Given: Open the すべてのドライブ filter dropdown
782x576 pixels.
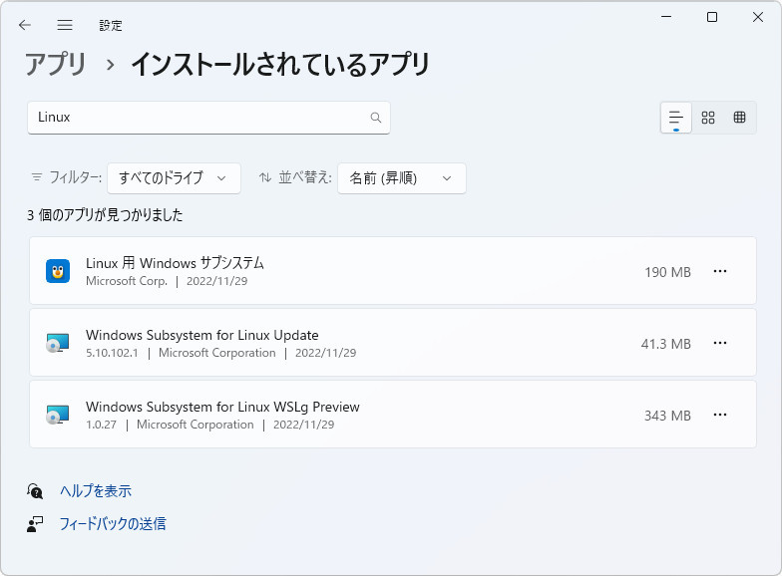Looking at the screenshot, I should point(174,177).
